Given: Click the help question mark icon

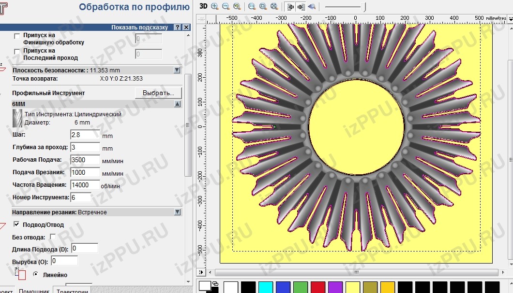Looking at the screenshot, I should click(x=178, y=28).
